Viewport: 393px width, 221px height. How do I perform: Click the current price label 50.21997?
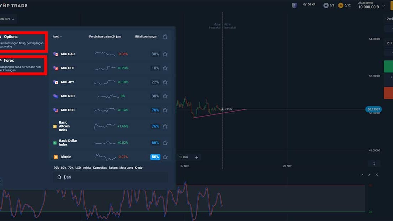point(373,109)
